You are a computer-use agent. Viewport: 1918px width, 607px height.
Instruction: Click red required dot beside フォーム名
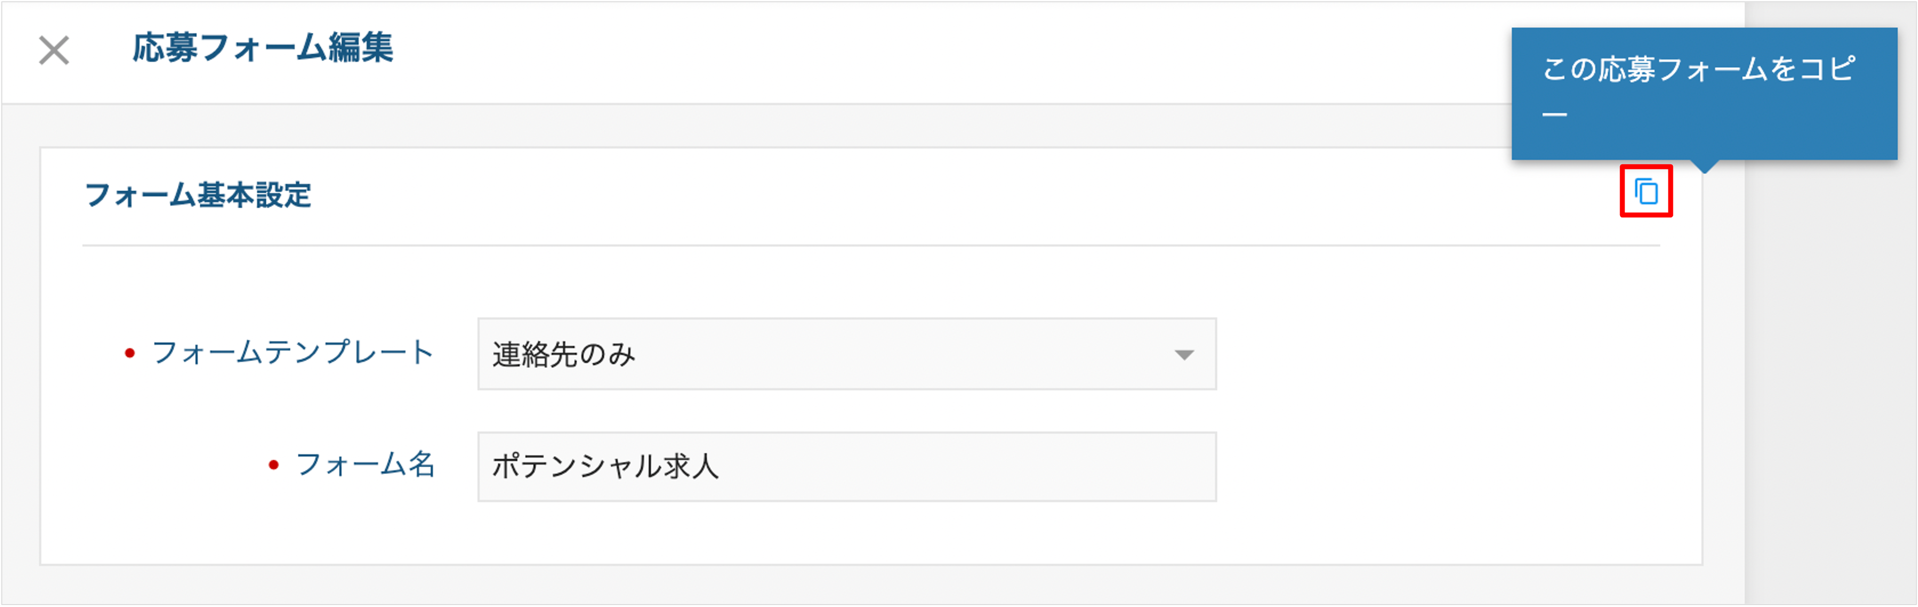tap(274, 466)
